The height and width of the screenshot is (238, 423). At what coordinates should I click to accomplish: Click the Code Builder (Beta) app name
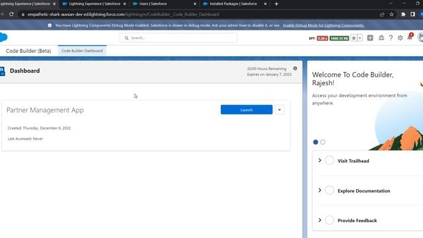point(28,51)
